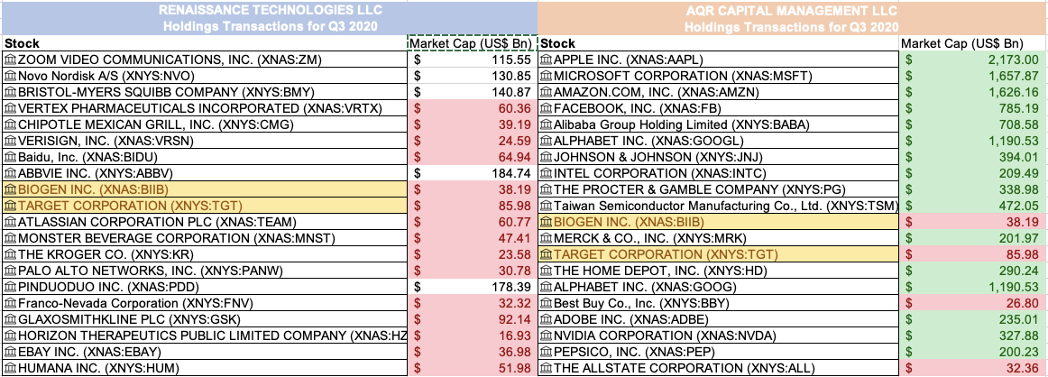
Task: Select HUMANA market cap value 51.98
Action: tap(473, 368)
